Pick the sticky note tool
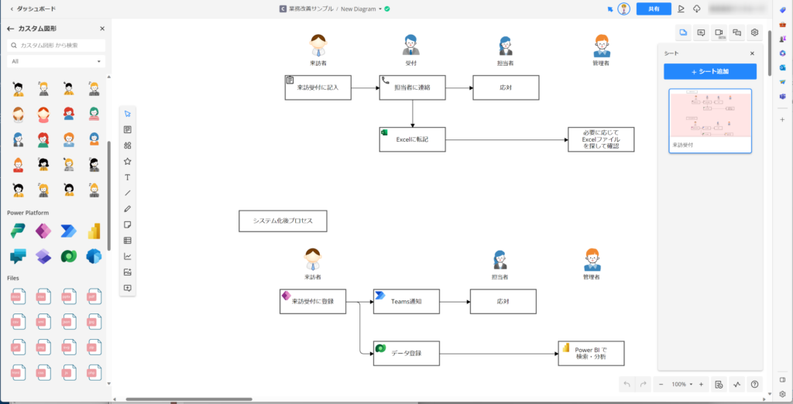The image size is (793, 404). (x=127, y=224)
